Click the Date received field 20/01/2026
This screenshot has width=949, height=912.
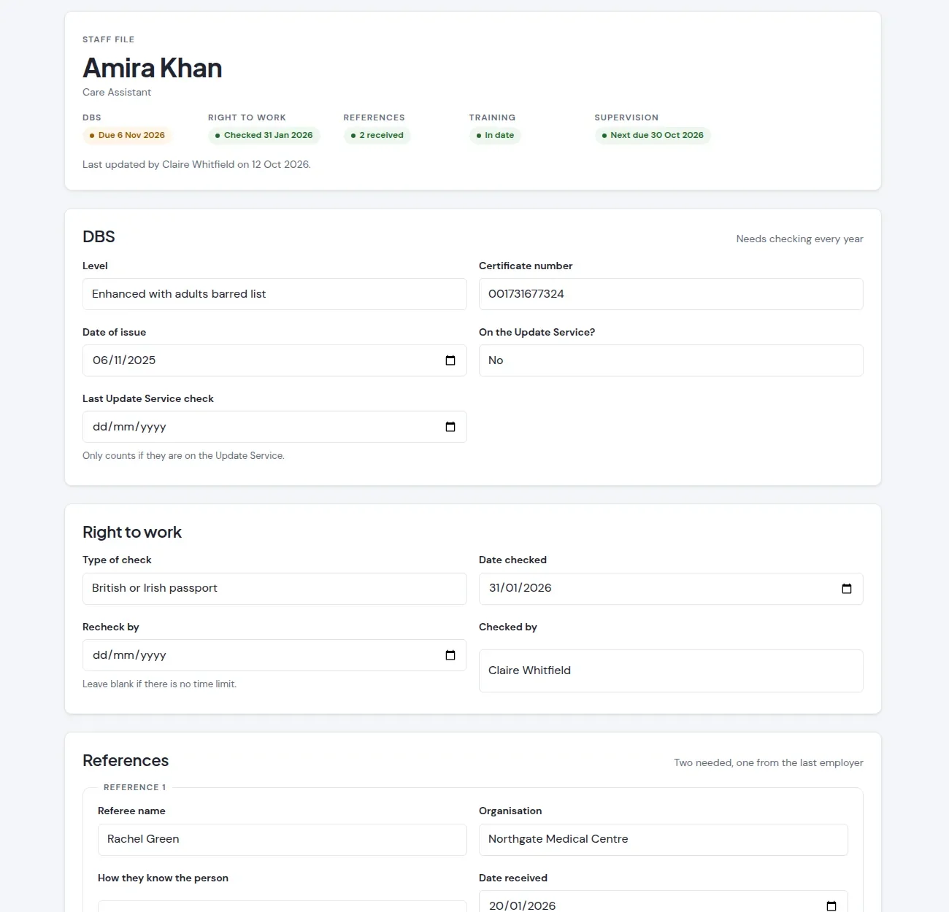click(x=663, y=902)
